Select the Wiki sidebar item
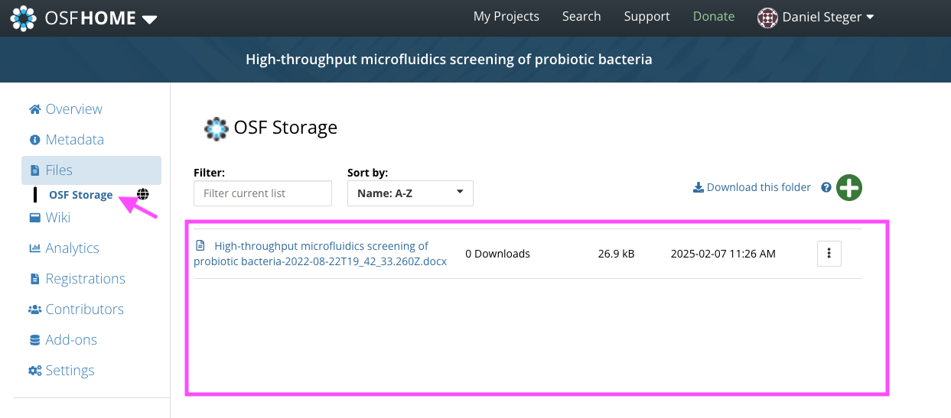The width and height of the screenshot is (951, 418). coord(57,217)
